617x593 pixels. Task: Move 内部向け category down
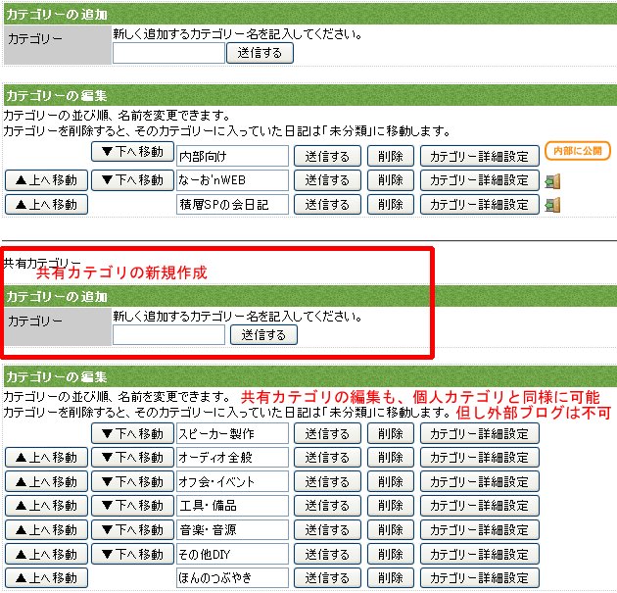click(x=131, y=152)
